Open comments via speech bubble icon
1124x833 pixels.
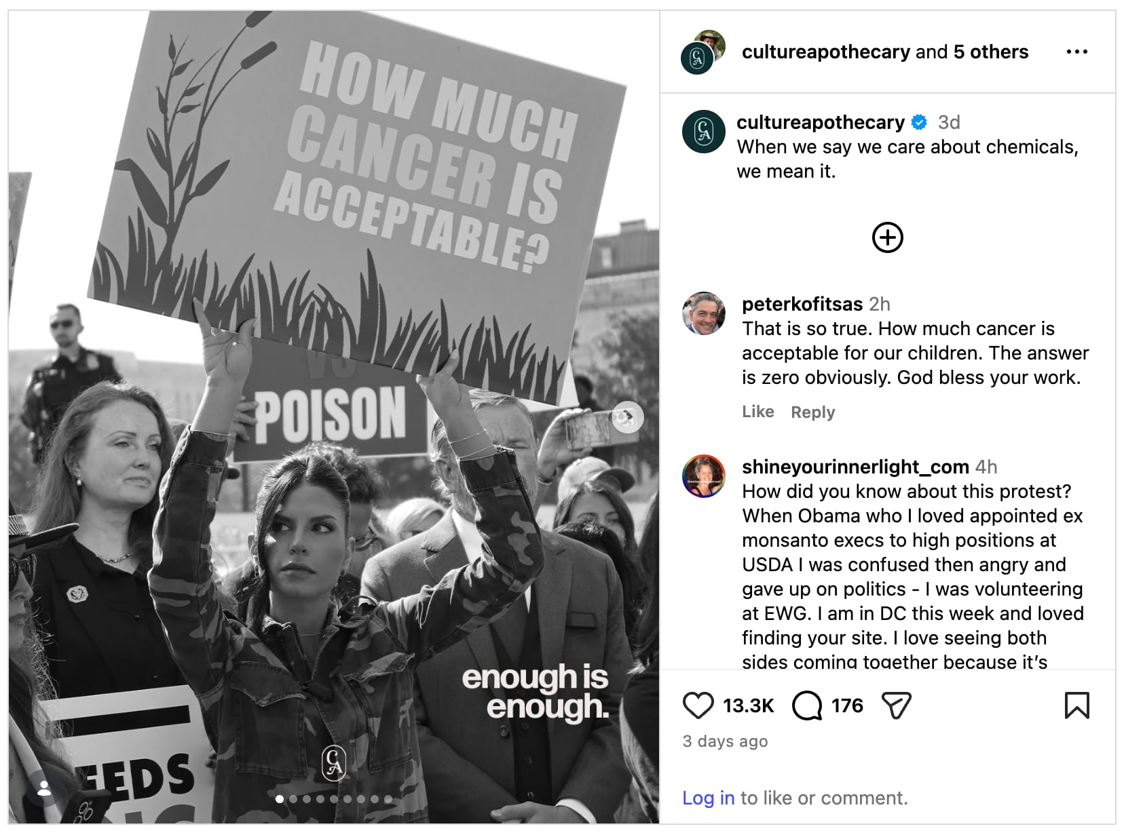[807, 705]
